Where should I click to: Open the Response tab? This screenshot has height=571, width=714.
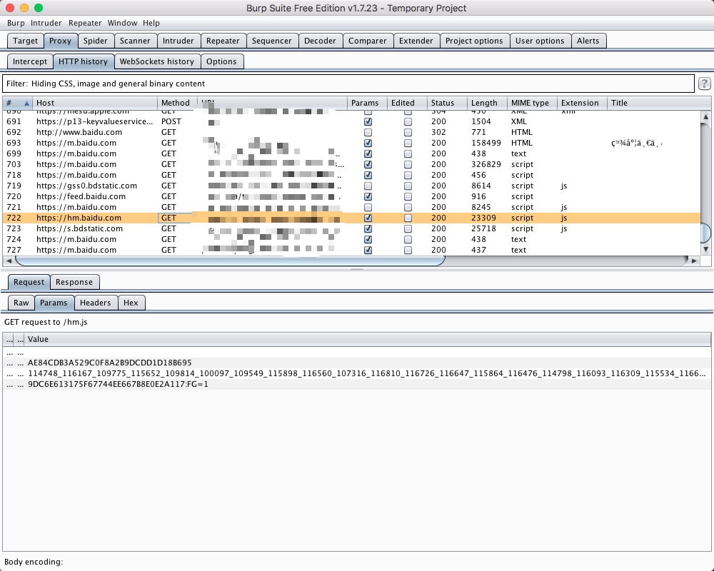coord(74,282)
